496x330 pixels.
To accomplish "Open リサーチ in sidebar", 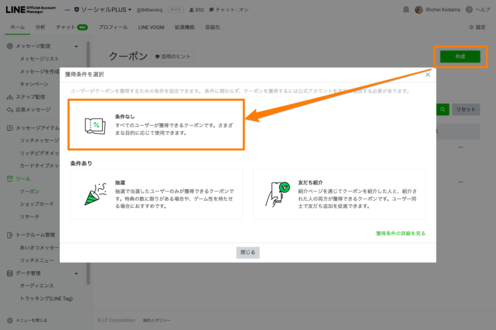I will [30, 217].
